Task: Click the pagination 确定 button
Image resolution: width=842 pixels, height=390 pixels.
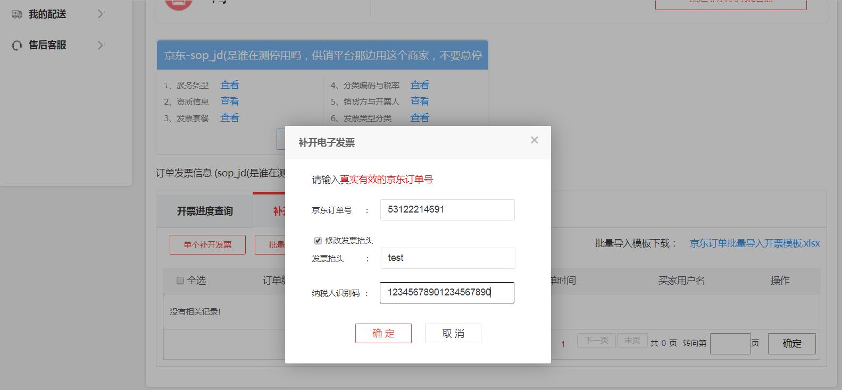Action: coord(792,344)
